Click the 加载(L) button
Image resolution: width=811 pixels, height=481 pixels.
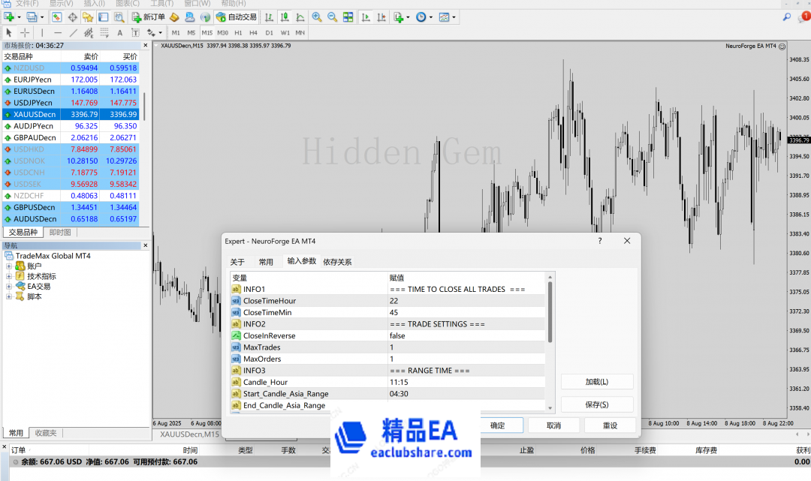[596, 382]
